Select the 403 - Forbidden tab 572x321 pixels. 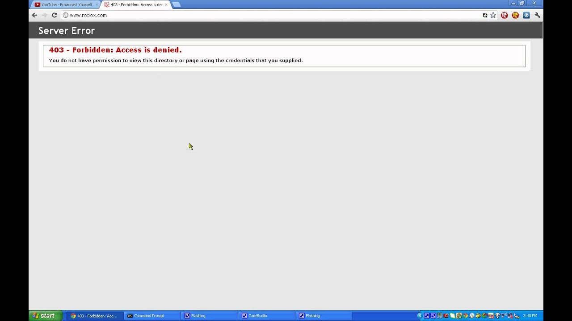136,4
